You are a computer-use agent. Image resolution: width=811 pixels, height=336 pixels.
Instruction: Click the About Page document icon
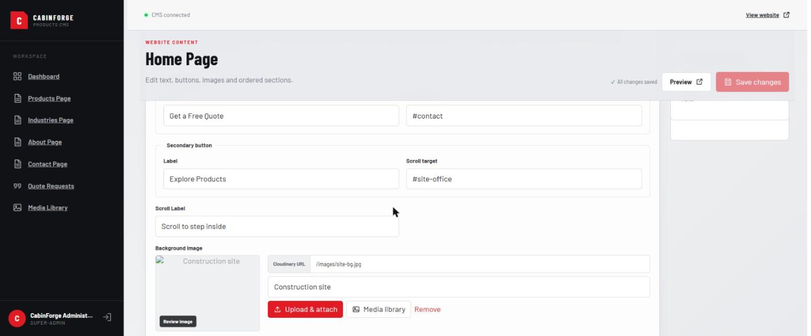(17, 142)
